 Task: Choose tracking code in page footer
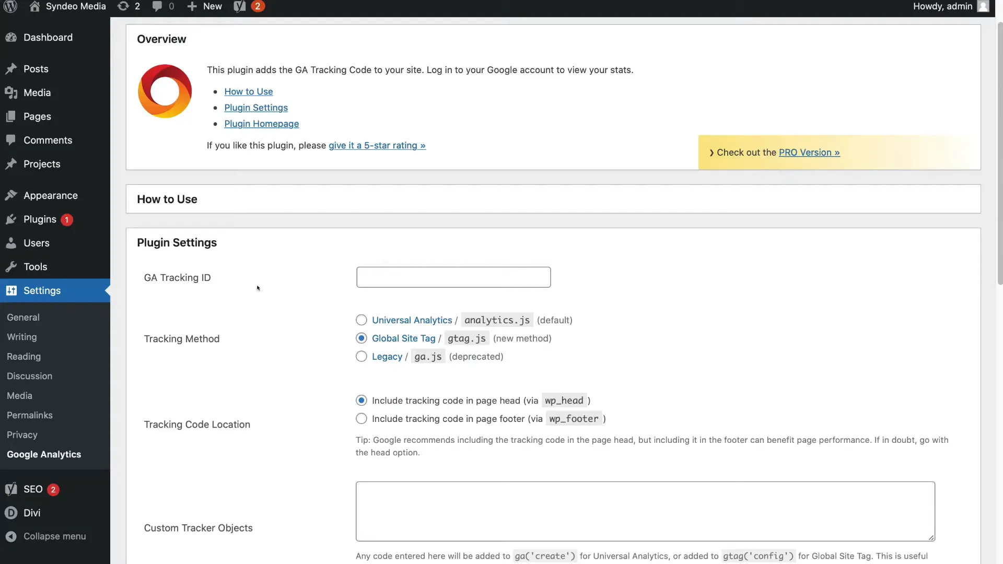[x=361, y=419]
